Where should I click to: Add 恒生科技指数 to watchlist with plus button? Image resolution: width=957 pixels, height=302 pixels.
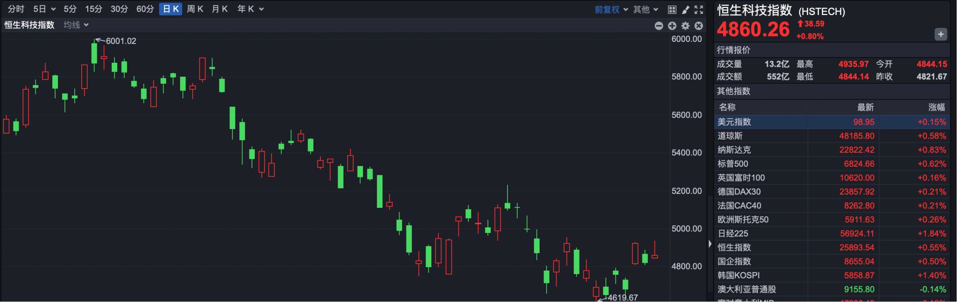941,34
